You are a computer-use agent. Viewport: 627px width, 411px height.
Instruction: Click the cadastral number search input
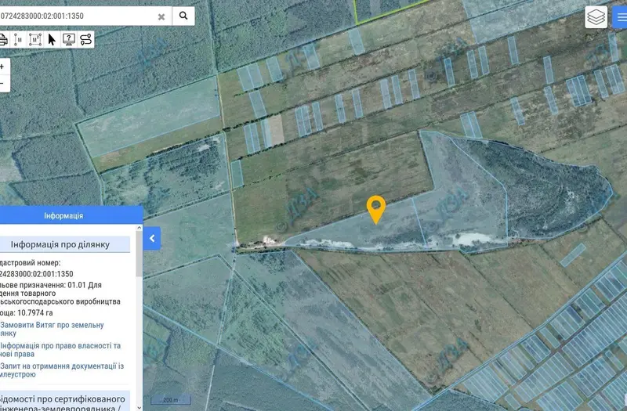(x=76, y=16)
